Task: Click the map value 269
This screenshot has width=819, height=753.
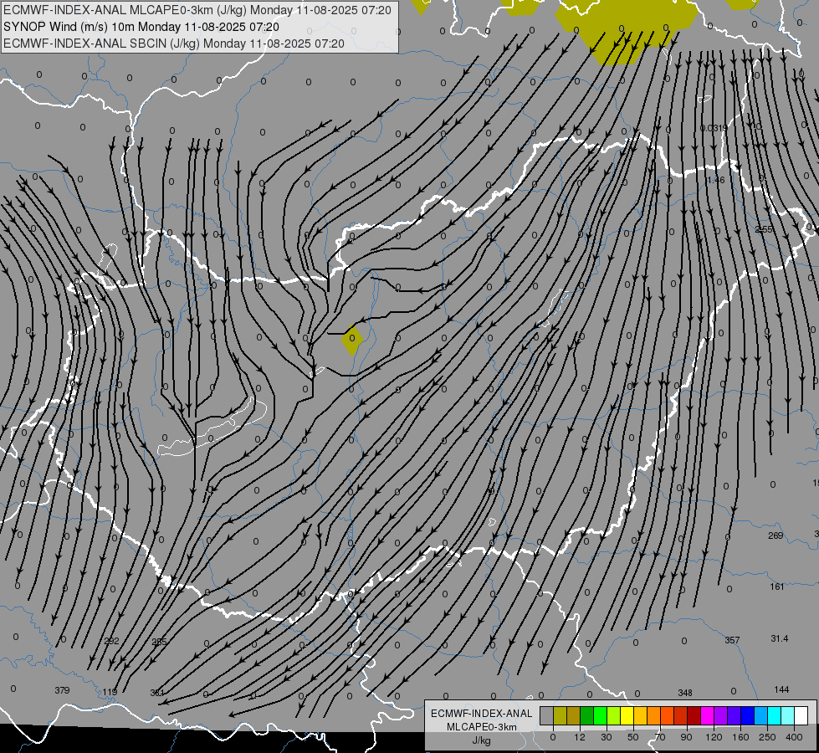Action: (775, 535)
